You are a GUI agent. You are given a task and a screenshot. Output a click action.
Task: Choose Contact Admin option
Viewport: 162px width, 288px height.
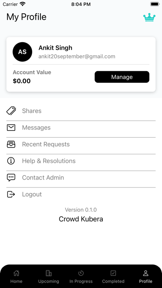click(81, 178)
